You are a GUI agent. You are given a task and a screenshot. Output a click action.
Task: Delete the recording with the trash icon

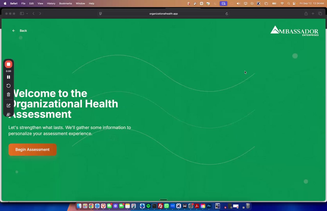[8, 94]
